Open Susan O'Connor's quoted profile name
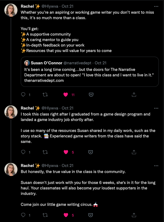The height and width of the screenshot is (222, 164). tap(46, 63)
